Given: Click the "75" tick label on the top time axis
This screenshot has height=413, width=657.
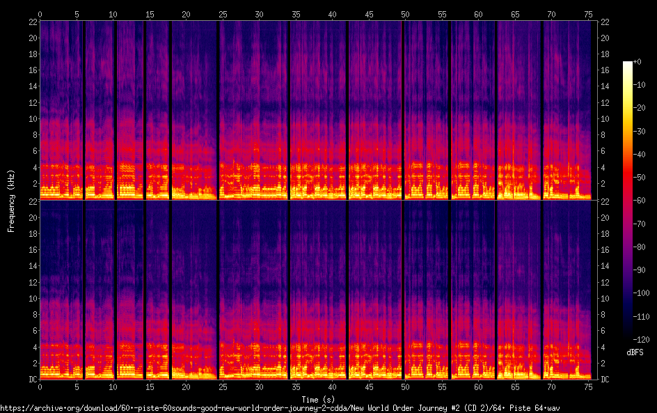Looking at the screenshot, I should [588, 14].
